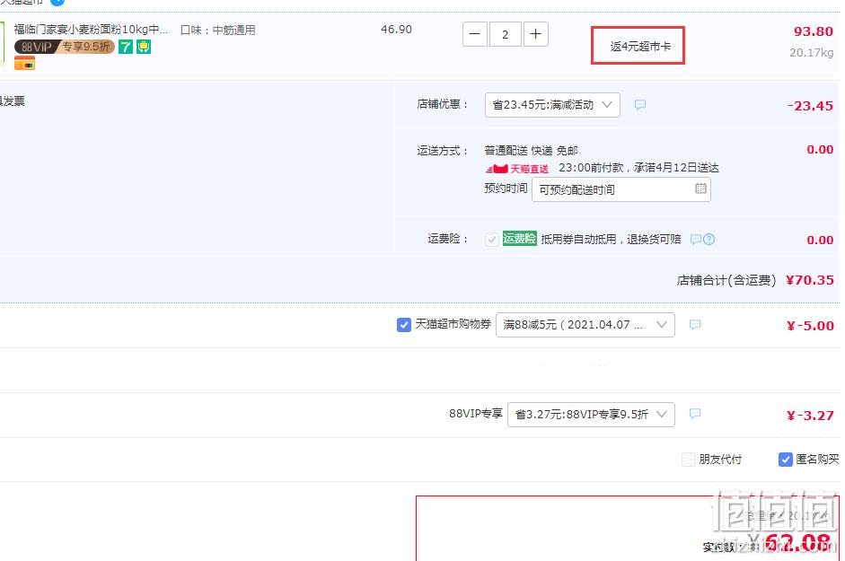The image size is (845, 561).
Task: Click the 天猫直送 logo
Action: 517,169
